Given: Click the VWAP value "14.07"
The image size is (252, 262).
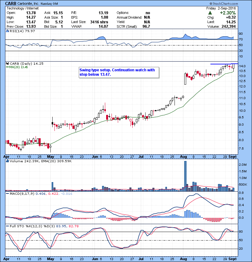Looking at the screenshot, I should point(103,27).
